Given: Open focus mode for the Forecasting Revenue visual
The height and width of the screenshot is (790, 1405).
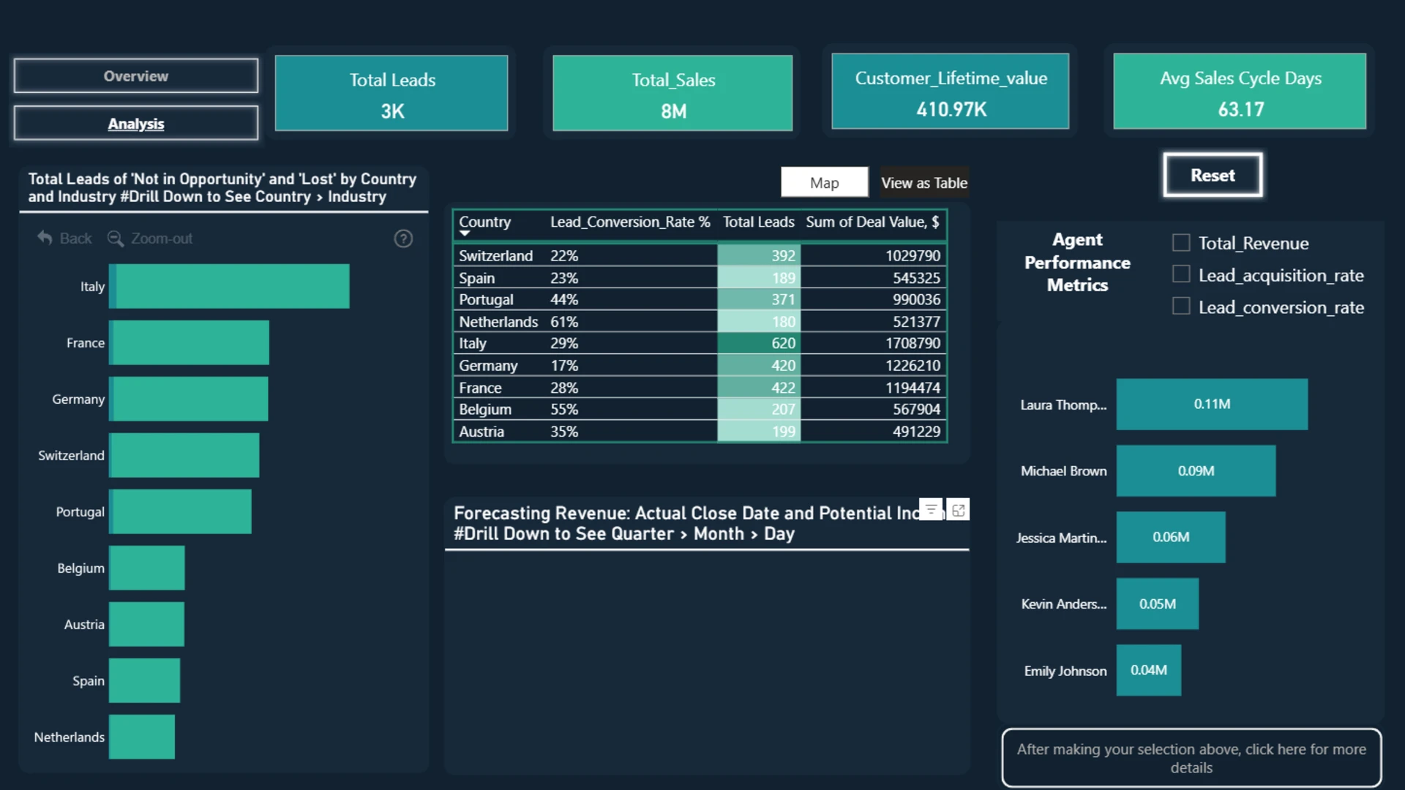Looking at the screenshot, I should [958, 510].
